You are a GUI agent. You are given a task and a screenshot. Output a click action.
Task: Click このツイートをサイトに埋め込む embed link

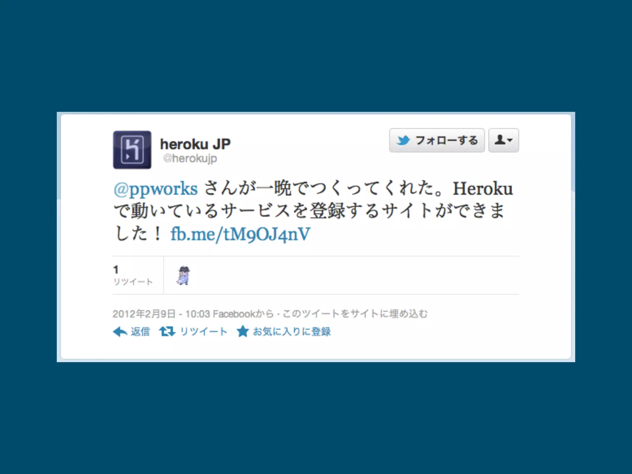(355, 314)
